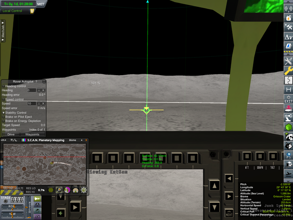Screen dimensions: 293x220
Task: Click the cockpit NEXT button
Action: pos(229,213)
